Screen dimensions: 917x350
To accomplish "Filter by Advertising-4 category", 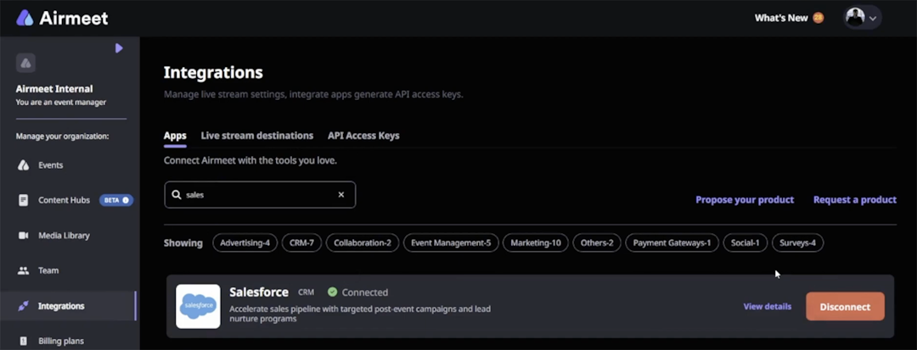I will click(245, 242).
